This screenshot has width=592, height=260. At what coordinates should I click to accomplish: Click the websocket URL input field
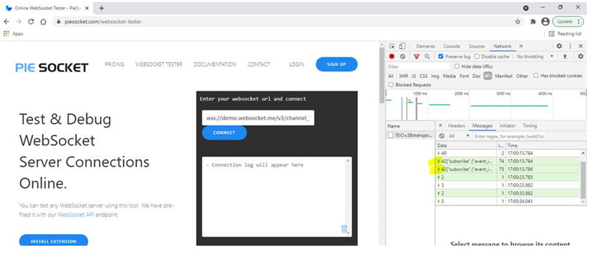coord(258,118)
